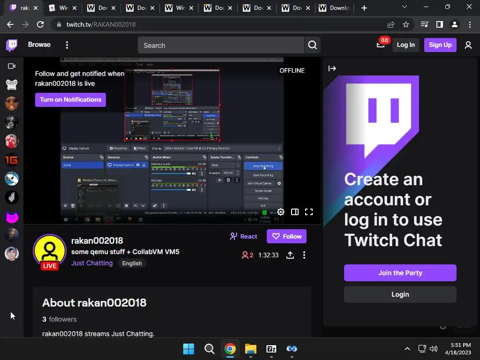Screen dimensions: 480x360
Task: Click Turn on Notifications
Action: click(x=70, y=100)
